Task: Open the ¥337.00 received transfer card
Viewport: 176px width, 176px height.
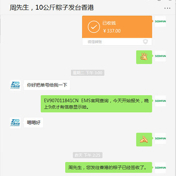Action: (x=117, y=31)
